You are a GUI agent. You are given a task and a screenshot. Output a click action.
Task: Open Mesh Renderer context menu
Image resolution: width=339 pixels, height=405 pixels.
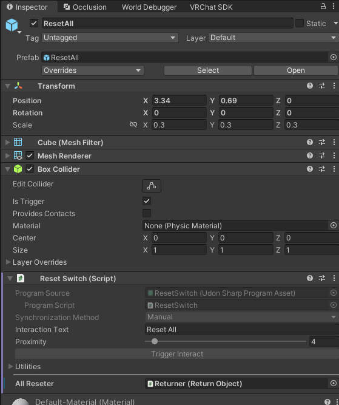click(x=334, y=155)
